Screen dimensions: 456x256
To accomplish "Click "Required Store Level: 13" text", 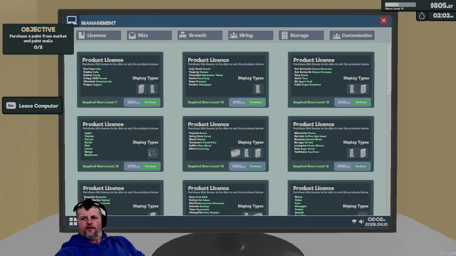I will pos(206,166).
